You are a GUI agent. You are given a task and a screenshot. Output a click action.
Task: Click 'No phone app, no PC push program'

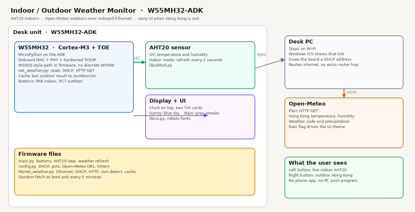(323, 181)
